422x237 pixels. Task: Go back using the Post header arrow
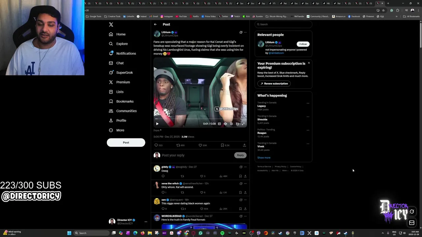[x=155, y=24]
